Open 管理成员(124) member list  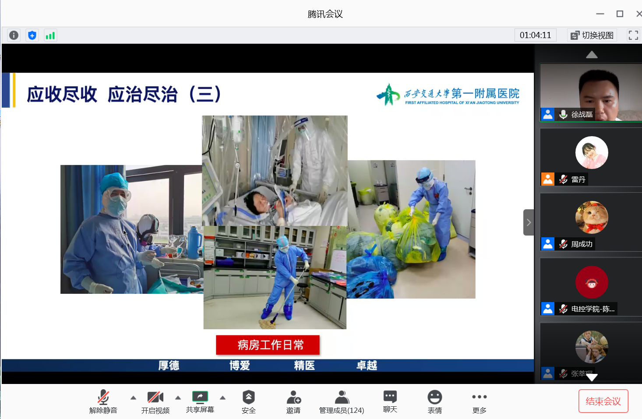point(342,402)
